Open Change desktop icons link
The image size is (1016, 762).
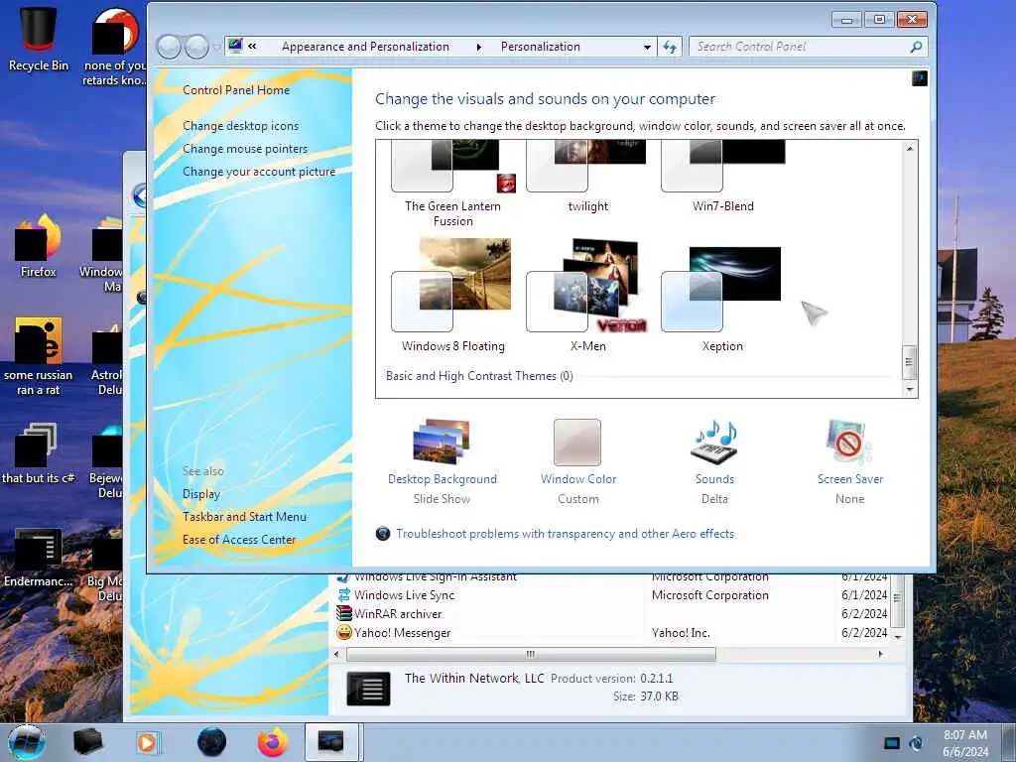(x=240, y=126)
